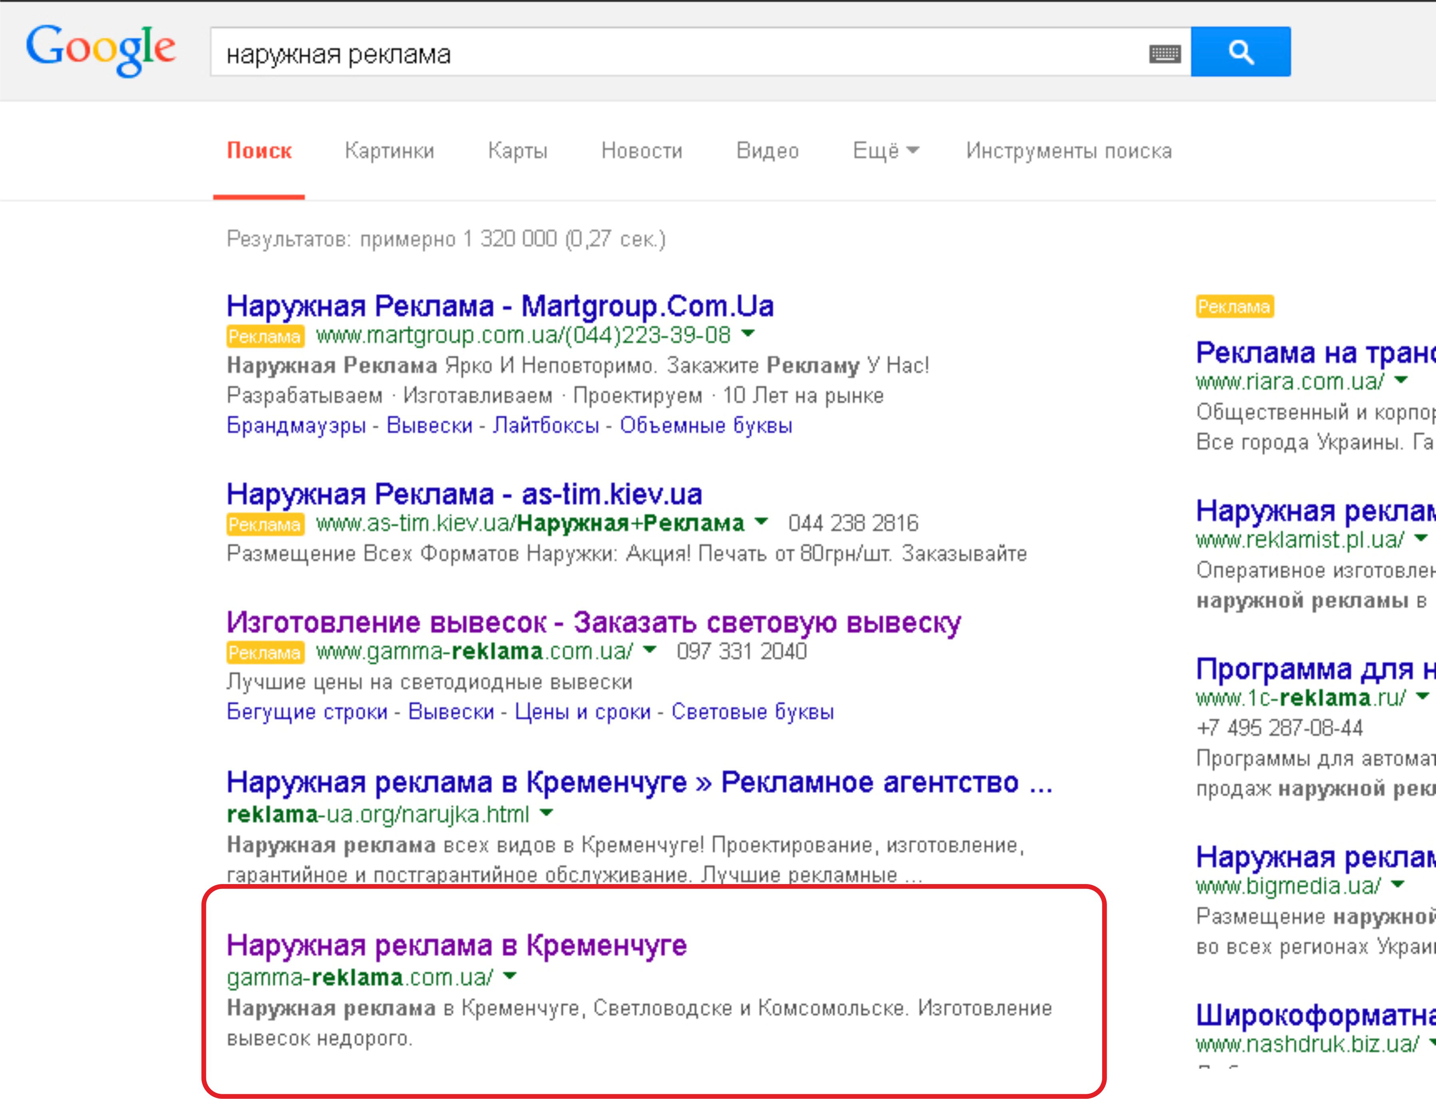Open the 'Широкоформатна...' sidebar ad

coord(1316,1015)
